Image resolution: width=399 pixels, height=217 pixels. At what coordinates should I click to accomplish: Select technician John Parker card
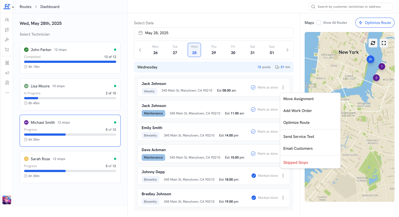point(70,58)
